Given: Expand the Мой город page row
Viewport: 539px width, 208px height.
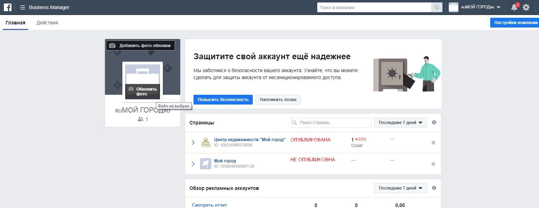Looking at the screenshot, I should coord(193,164).
